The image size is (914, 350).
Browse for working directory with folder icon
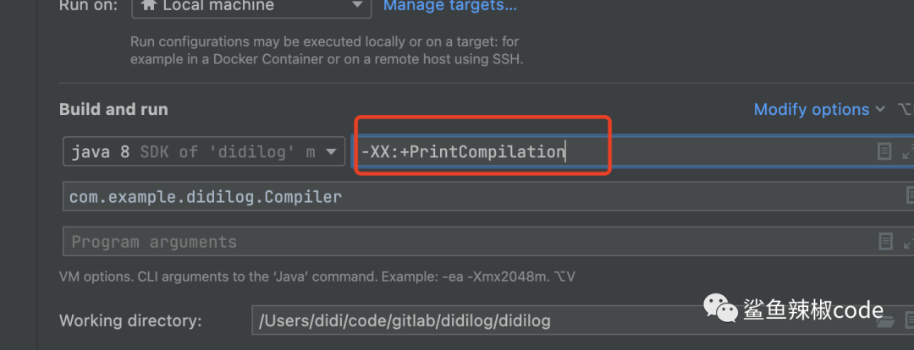[x=885, y=321]
